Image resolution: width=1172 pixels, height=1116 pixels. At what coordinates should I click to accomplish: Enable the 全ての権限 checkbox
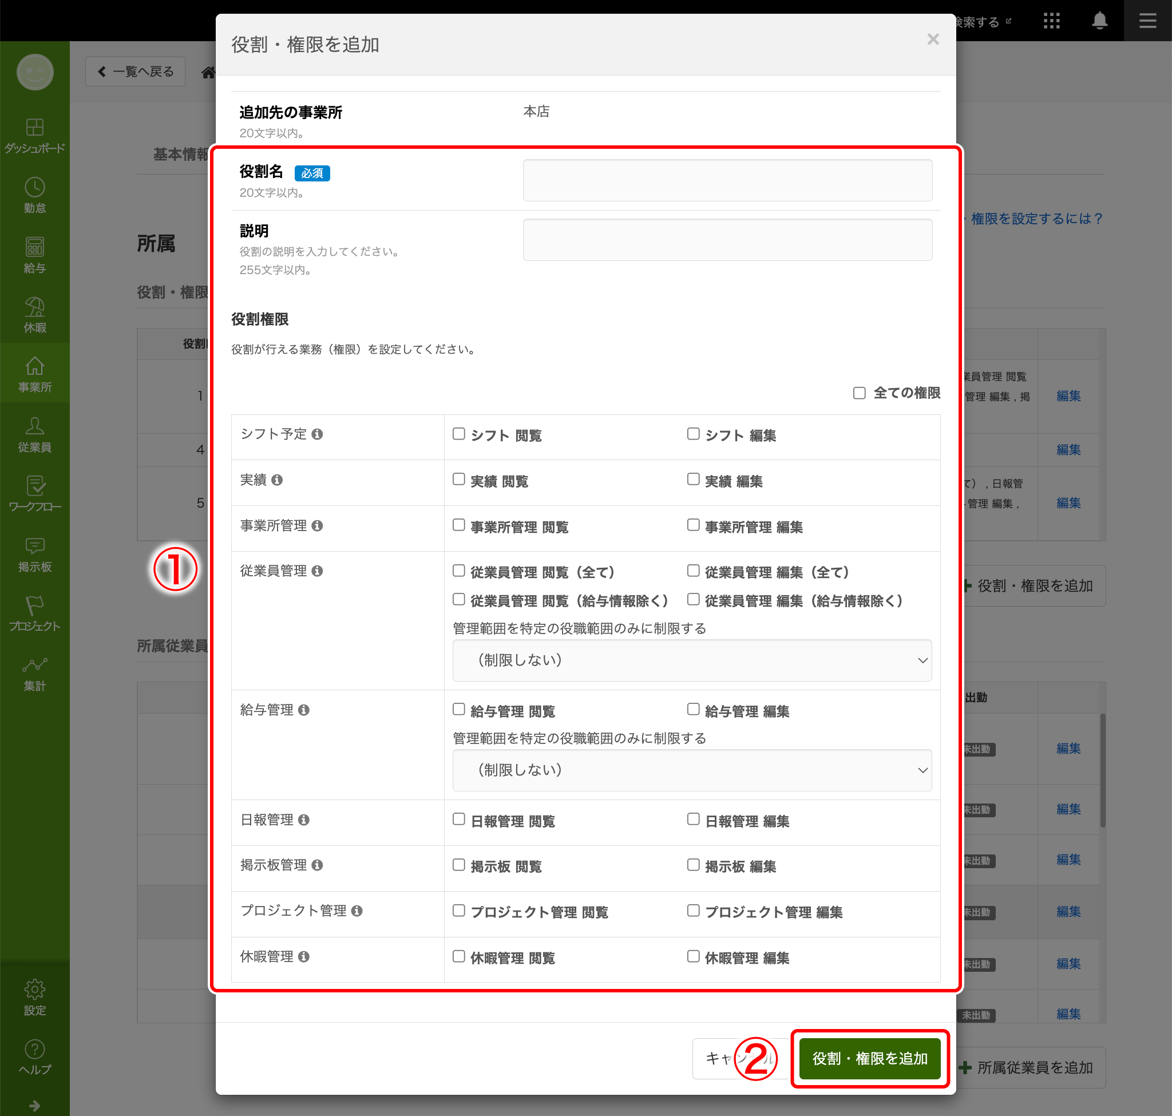point(858,393)
